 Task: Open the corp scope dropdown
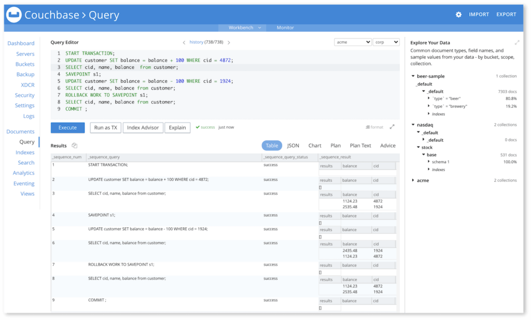pos(387,41)
